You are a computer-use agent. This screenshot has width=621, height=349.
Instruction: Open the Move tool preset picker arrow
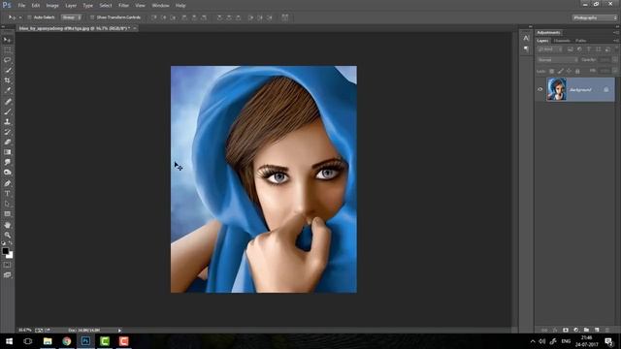pyautogui.click(x=20, y=17)
